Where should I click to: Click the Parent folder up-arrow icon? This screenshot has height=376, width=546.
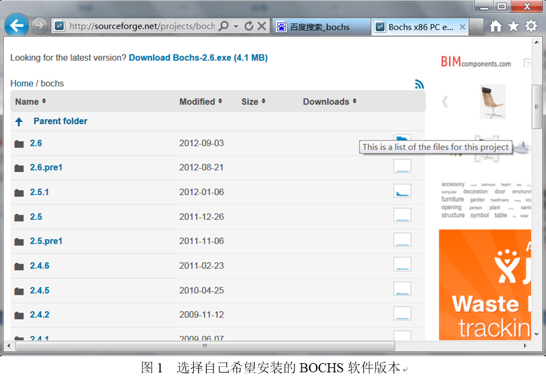point(19,121)
